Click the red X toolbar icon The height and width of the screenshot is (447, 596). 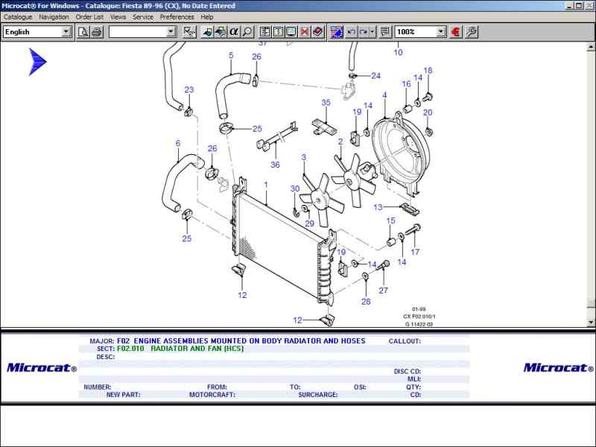coord(305,32)
